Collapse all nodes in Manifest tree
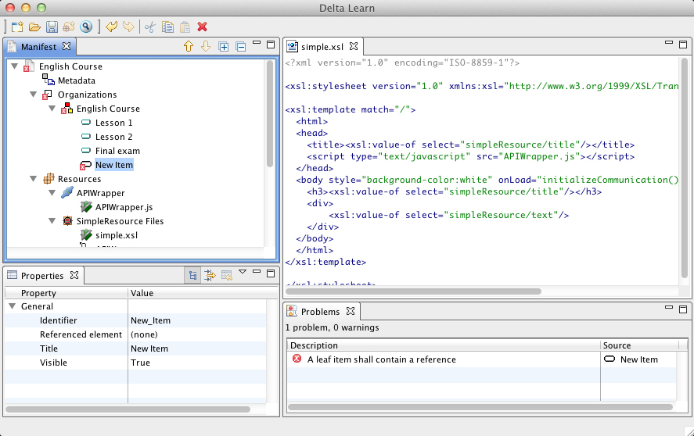 [241, 46]
